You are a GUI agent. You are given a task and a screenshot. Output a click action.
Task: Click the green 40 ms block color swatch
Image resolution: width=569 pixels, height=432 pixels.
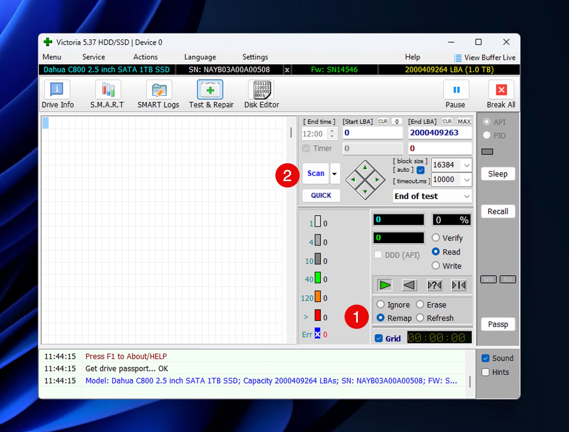318,278
